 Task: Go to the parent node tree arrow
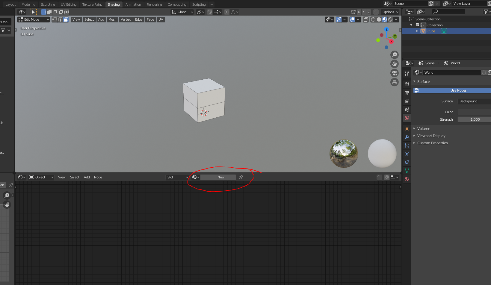pyautogui.click(x=379, y=177)
